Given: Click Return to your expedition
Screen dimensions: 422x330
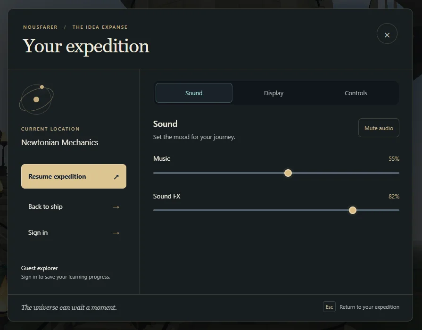Looking at the screenshot, I should 369,307.
